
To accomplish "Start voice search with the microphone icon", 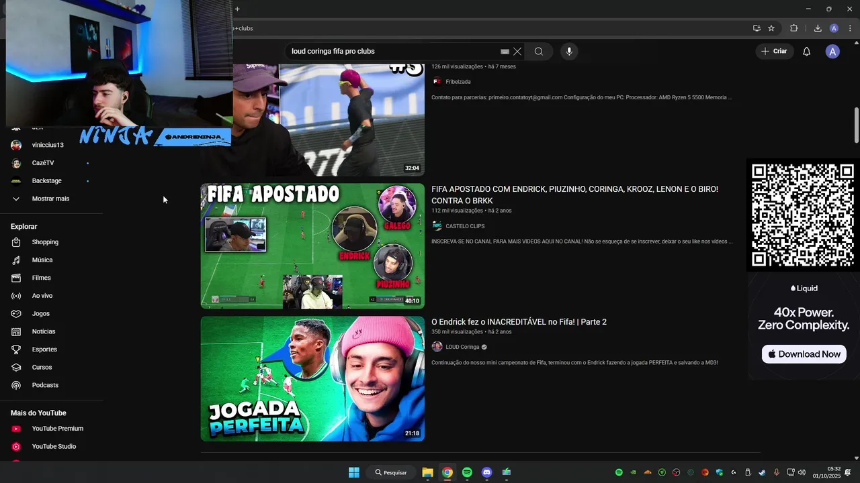I will pos(569,52).
